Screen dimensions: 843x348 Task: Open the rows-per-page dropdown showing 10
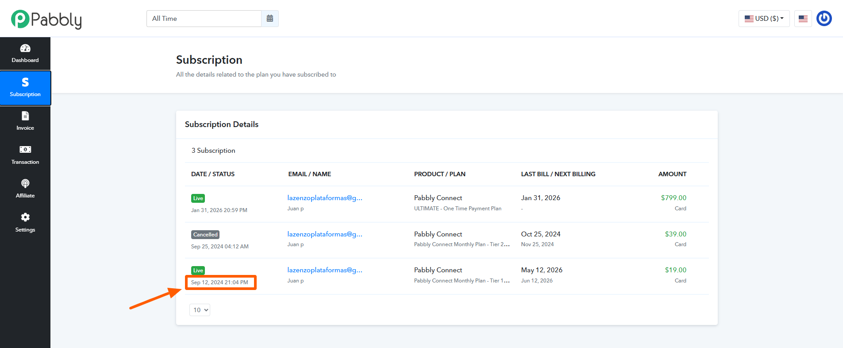coord(200,310)
